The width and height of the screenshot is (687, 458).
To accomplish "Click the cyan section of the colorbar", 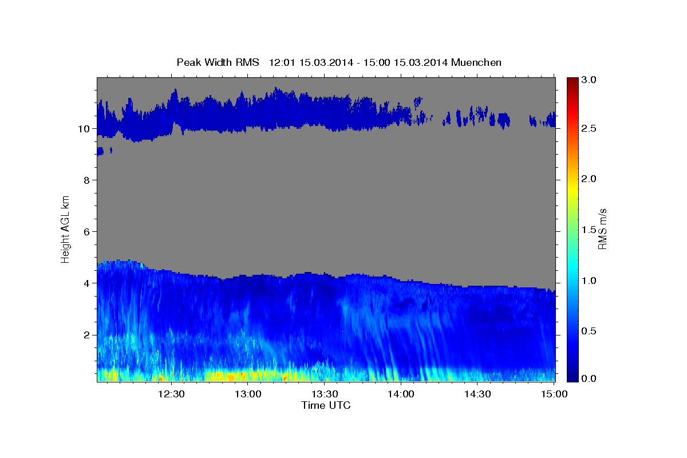I will coord(572,269).
